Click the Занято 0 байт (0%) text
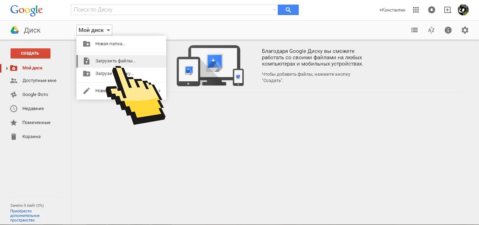Viewport: 479px width, 225px height. tap(27, 205)
